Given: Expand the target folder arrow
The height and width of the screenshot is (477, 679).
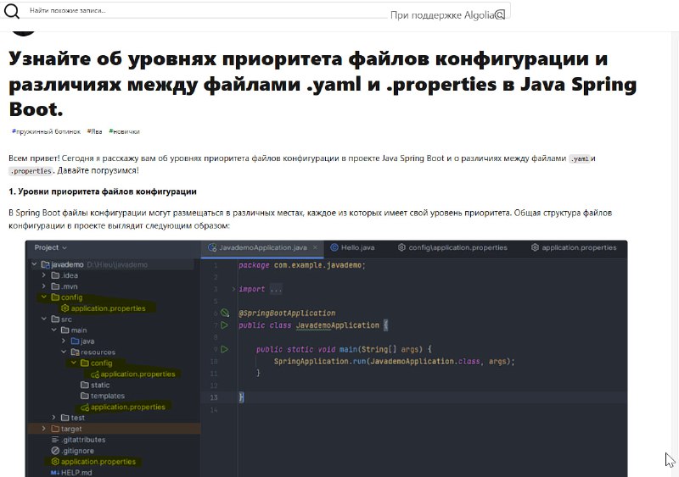Looking at the screenshot, I should coord(44,429).
